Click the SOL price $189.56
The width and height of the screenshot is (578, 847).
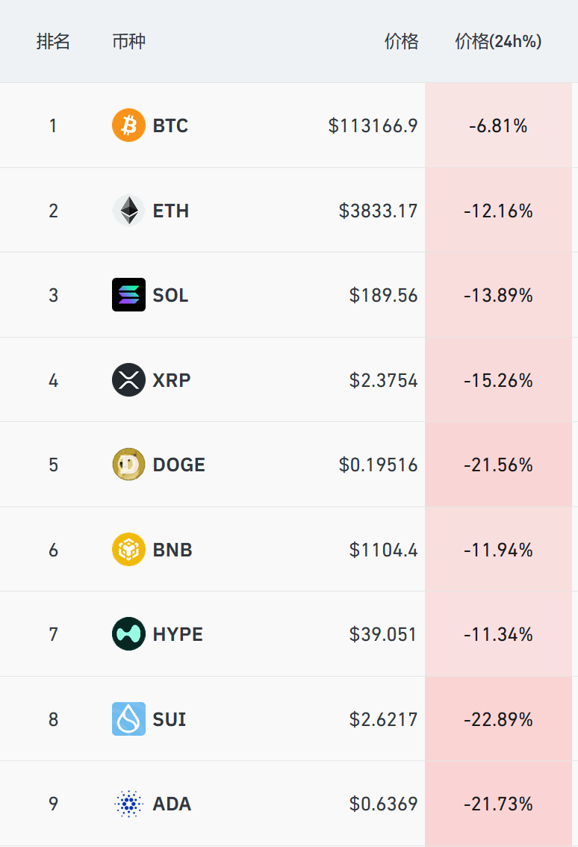tap(383, 295)
